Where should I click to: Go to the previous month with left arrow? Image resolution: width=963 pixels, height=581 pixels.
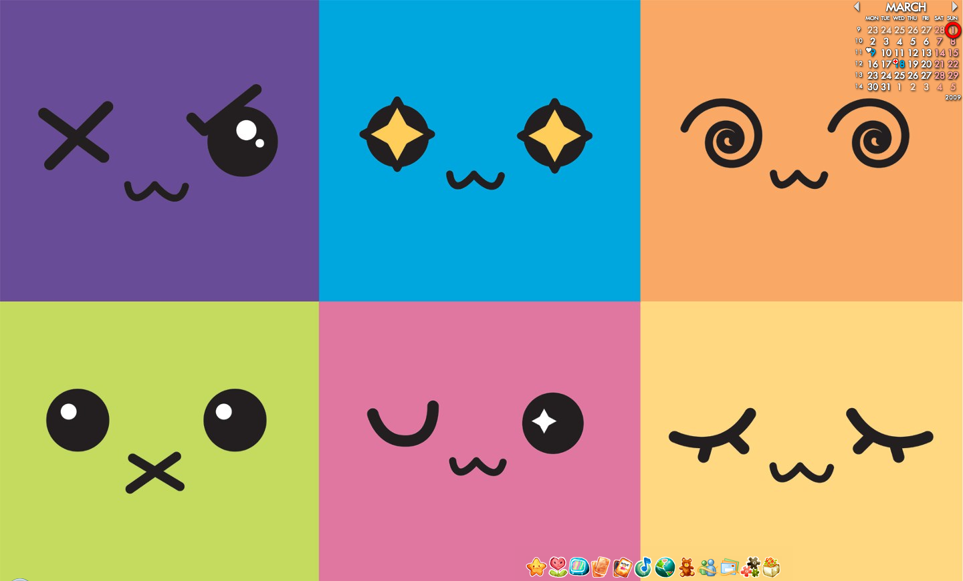857,7
